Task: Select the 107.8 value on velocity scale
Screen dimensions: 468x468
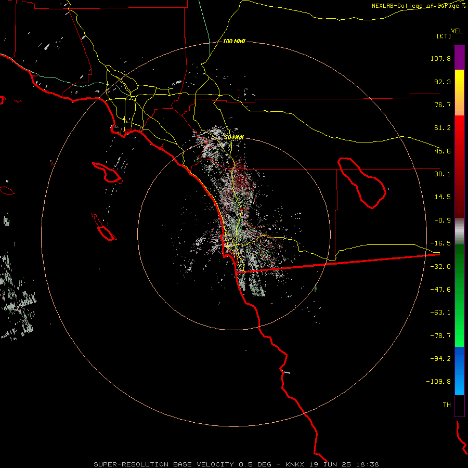Action: pyautogui.click(x=440, y=58)
